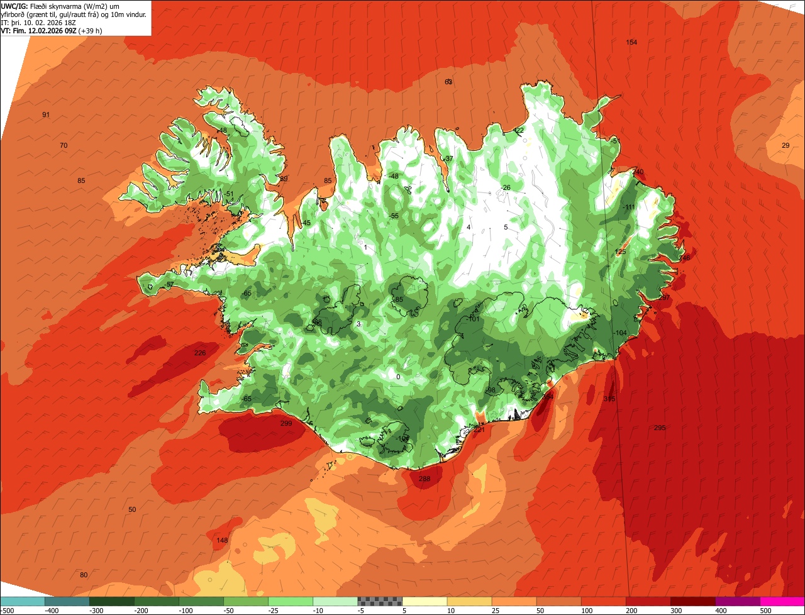Pick the yellow-orange 10 to 25 legend swatch

coord(469,601)
